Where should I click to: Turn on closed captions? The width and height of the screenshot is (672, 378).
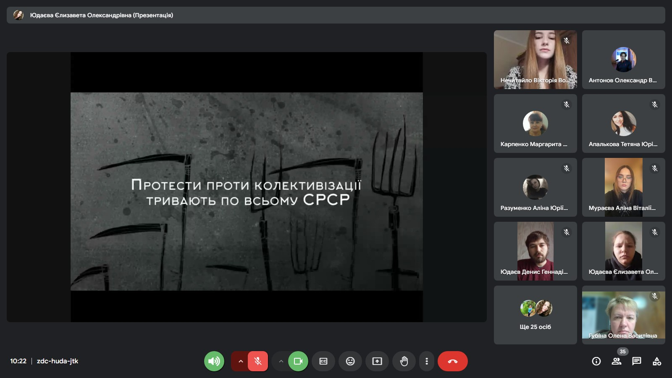(x=323, y=361)
